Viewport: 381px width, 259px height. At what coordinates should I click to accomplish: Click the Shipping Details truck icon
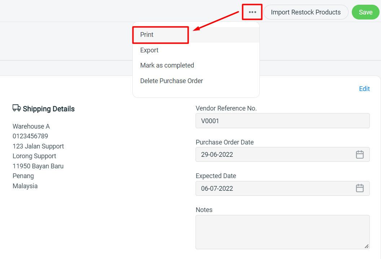coord(17,108)
